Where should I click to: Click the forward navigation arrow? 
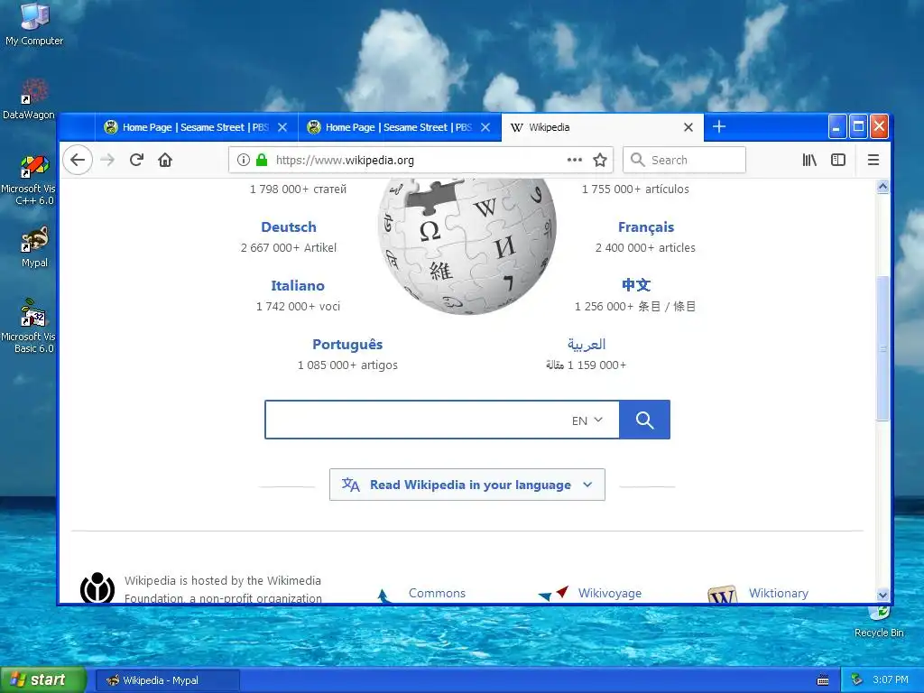pos(107,160)
